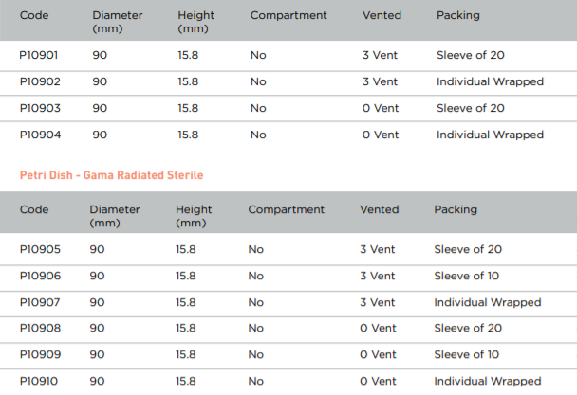
Task: Select product code P10908
Action: point(40,328)
